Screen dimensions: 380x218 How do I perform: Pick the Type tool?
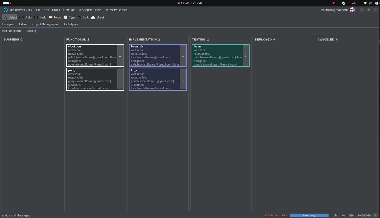tap(69, 17)
